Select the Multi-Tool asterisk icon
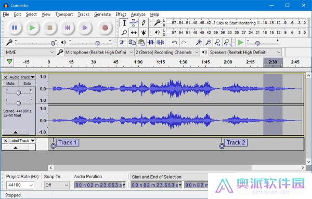Image resolution: width=312 pixels, height=199 pixels. tap(144, 32)
